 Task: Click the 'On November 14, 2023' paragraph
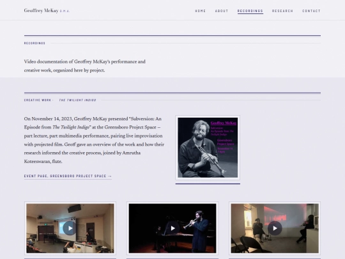coord(94,140)
